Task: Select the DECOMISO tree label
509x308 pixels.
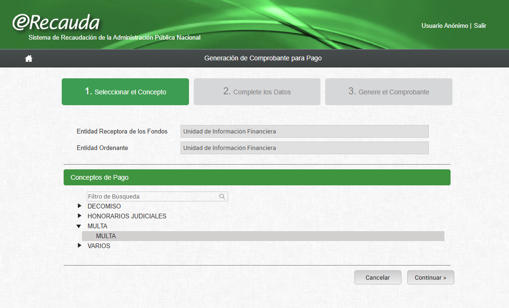Action: (x=104, y=206)
